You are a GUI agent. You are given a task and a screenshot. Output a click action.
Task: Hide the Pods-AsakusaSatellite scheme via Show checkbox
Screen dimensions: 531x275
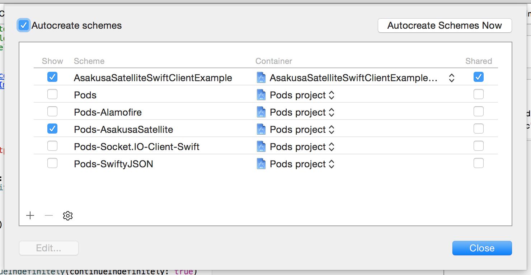coord(52,129)
